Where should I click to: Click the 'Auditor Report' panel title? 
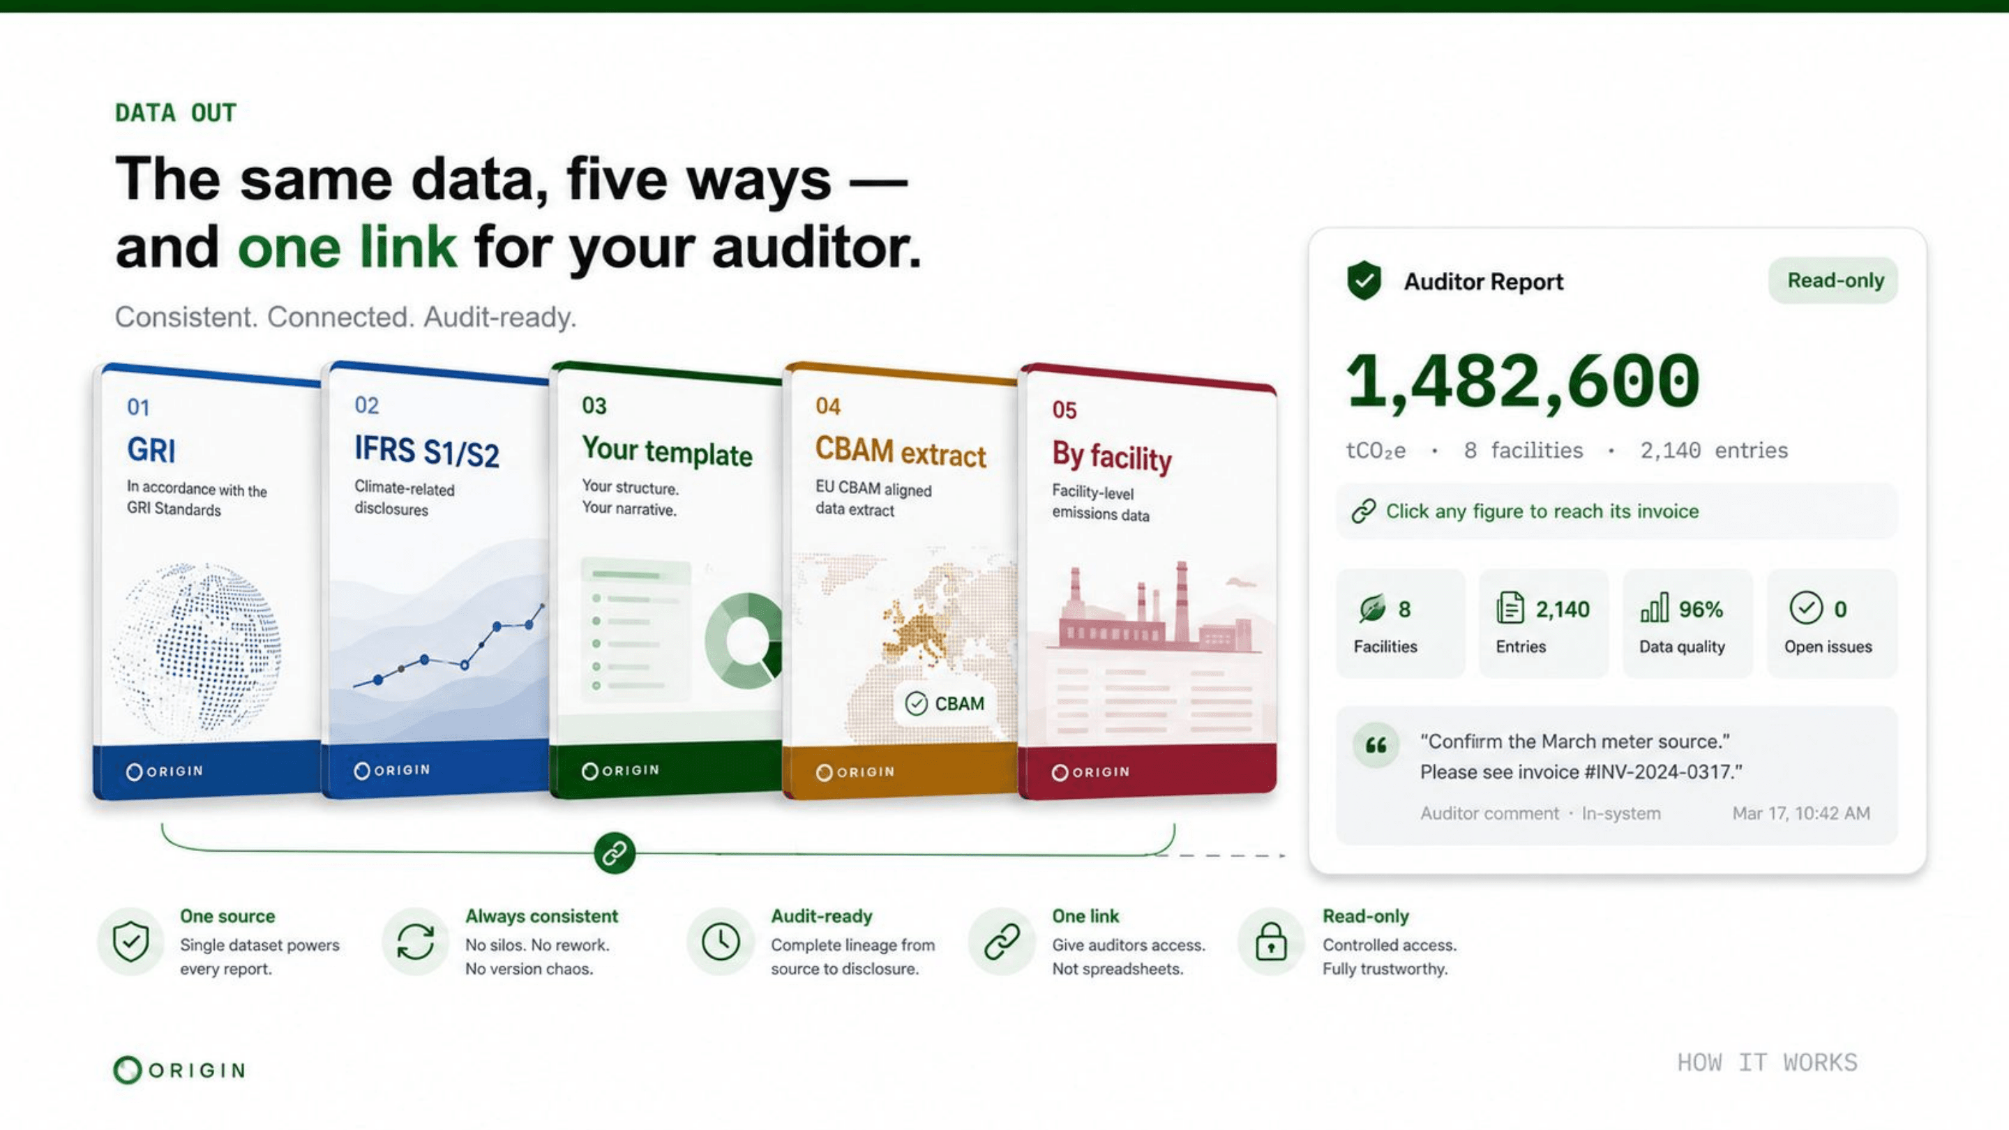pyautogui.click(x=1483, y=282)
